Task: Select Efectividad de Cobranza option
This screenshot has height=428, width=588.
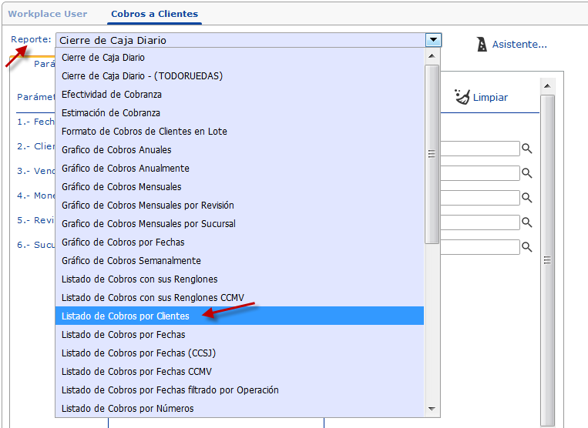Action: coord(240,95)
